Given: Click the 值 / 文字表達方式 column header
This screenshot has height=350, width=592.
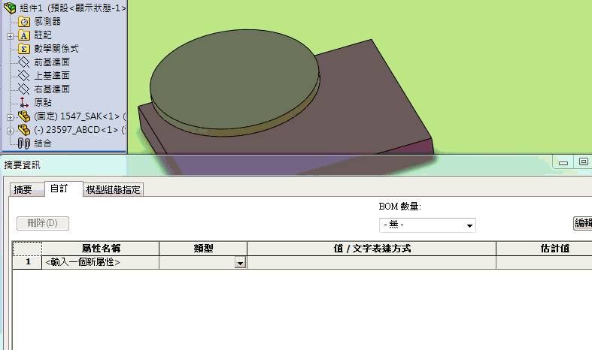Looking at the screenshot, I should pyautogui.click(x=372, y=249).
